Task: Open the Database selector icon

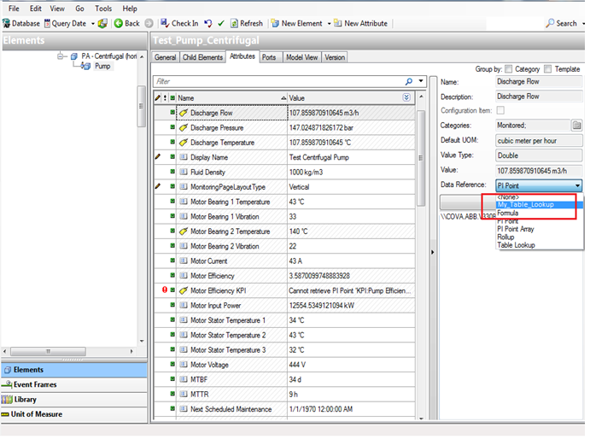Action: (x=6, y=23)
